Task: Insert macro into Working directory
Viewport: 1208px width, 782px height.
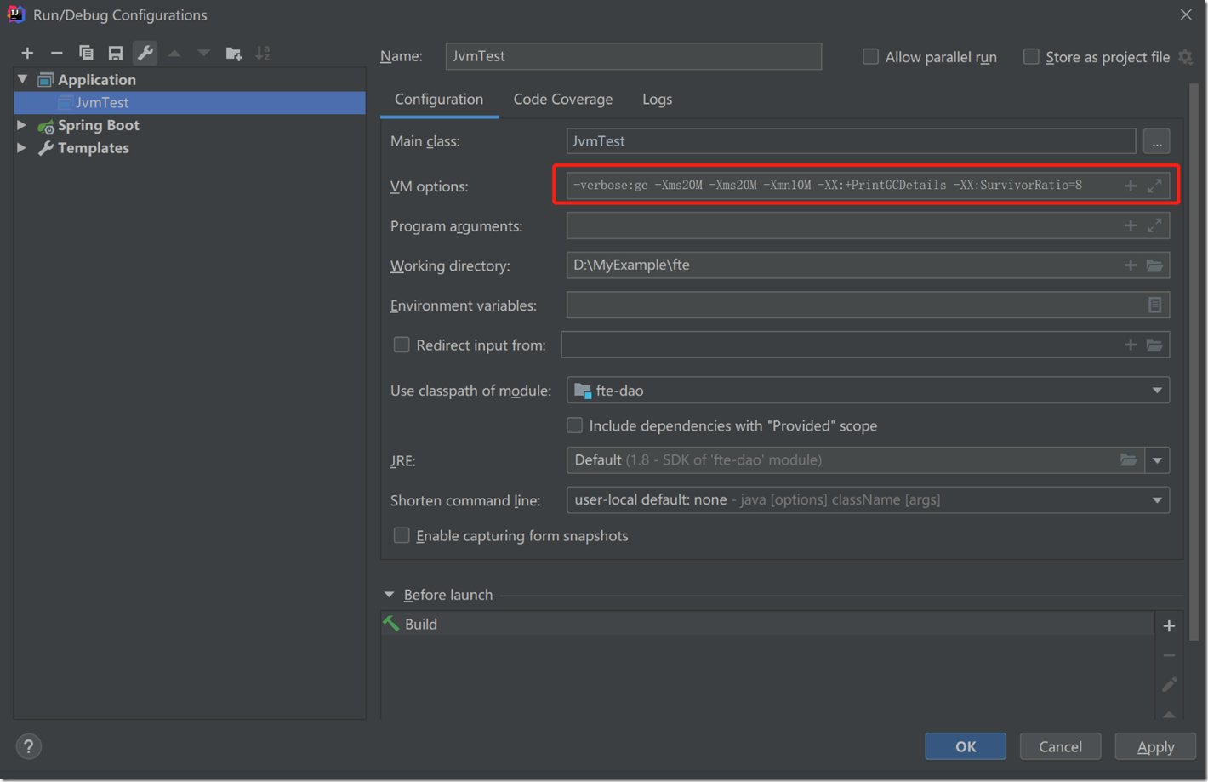Action: 1130,265
